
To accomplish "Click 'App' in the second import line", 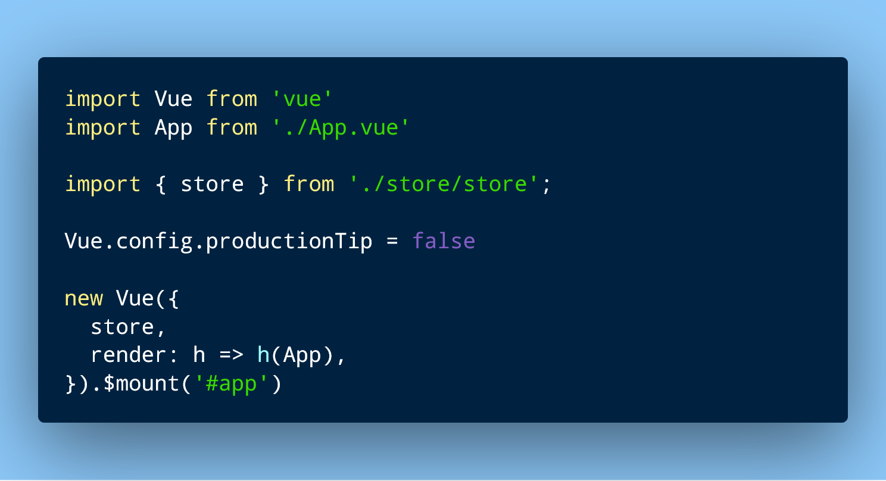I will coord(174,127).
